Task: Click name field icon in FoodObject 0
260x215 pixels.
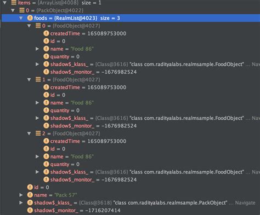Action: [x=46, y=49]
